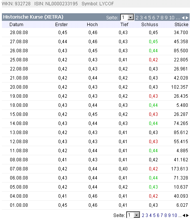Open page 4 from footer pagination

click(x=150, y=215)
